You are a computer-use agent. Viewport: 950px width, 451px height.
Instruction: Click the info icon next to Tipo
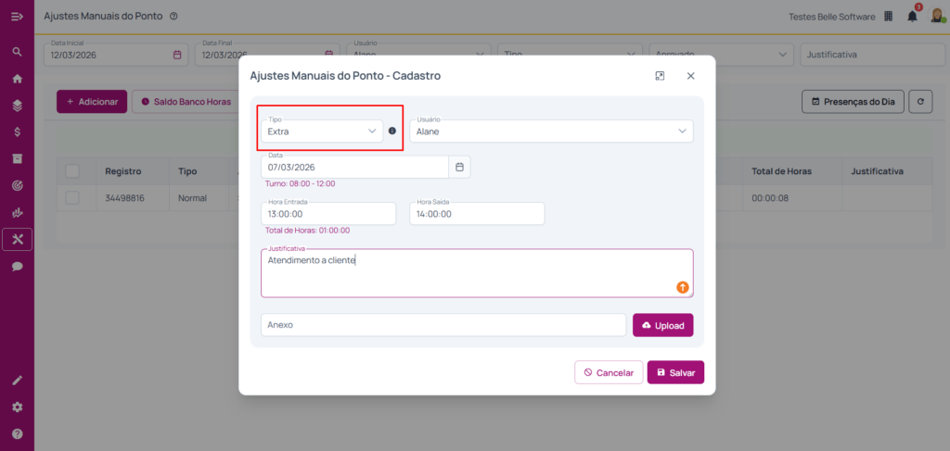pyautogui.click(x=392, y=132)
